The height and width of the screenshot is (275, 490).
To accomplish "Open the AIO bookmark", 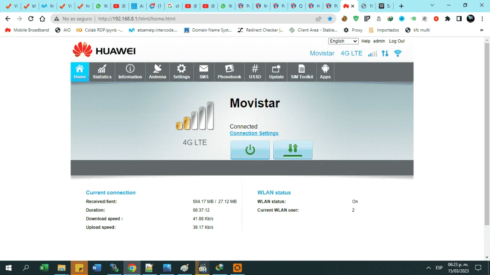I will tap(63, 30).
